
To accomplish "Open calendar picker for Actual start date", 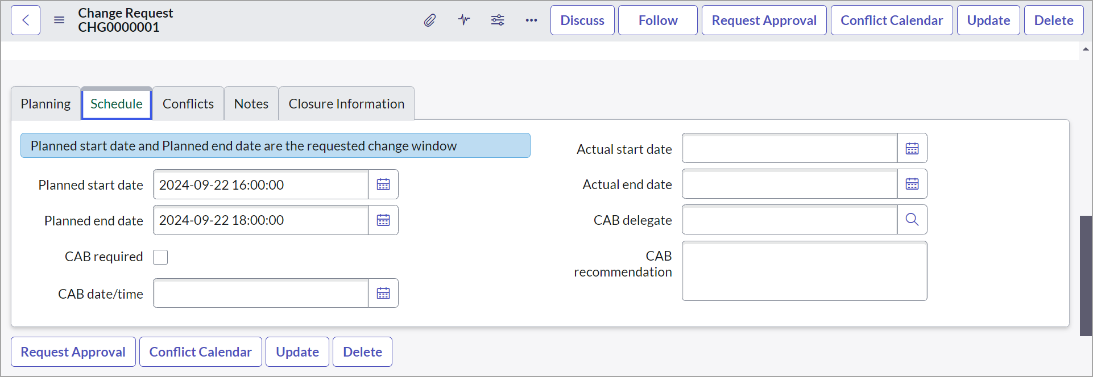I will pos(912,149).
